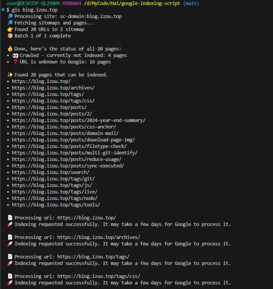Open the 2024-year-end-summary post link
Image resolution: width=273 pixels, height=289 pixels.
coord(79,120)
